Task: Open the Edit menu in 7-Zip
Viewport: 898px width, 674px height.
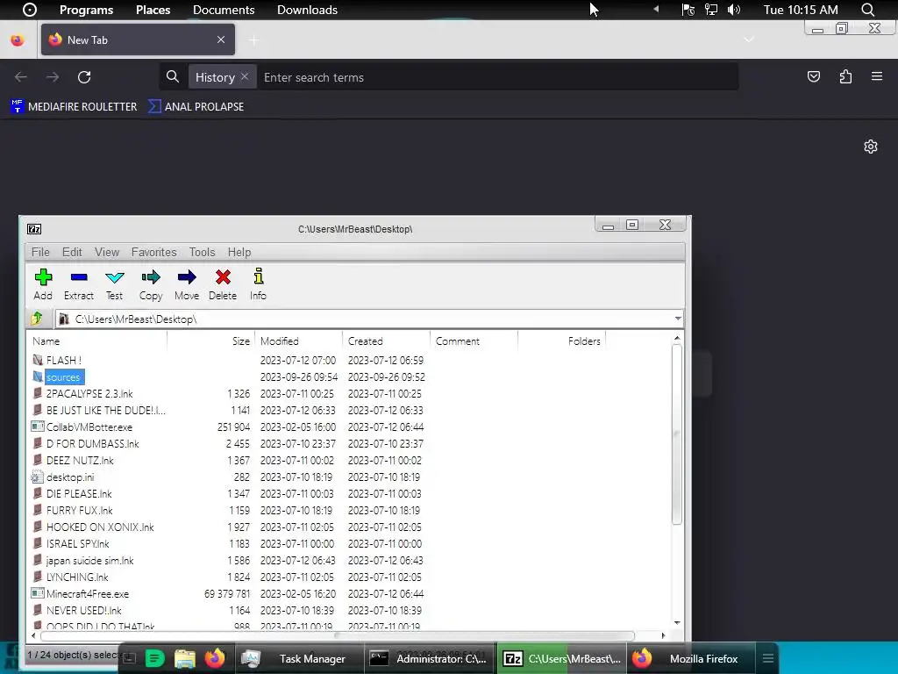Action: (72, 252)
